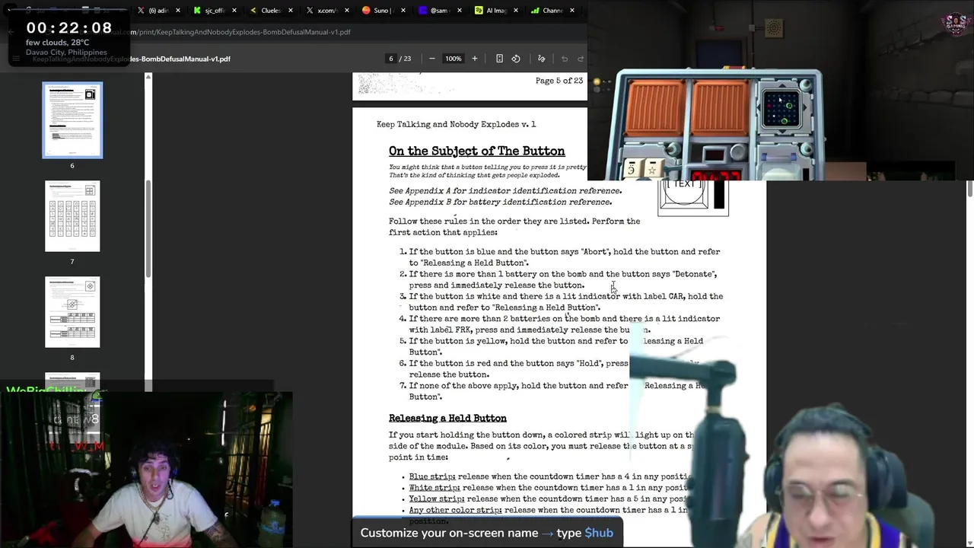
Task: Click the undo icon in PDF toolbar
Action: tap(565, 59)
